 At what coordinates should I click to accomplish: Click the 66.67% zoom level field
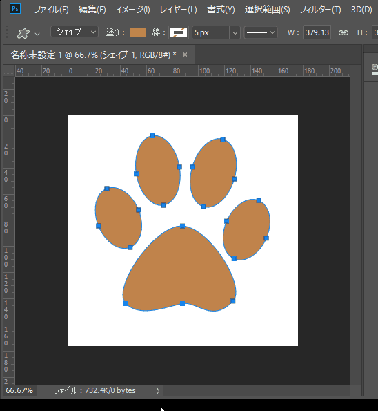(19, 390)
